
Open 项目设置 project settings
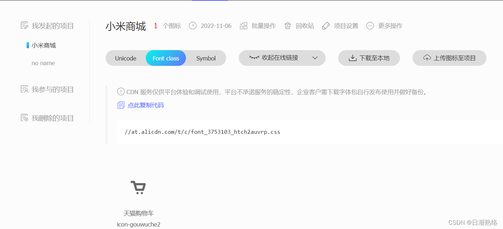click(x=346, y=26)
